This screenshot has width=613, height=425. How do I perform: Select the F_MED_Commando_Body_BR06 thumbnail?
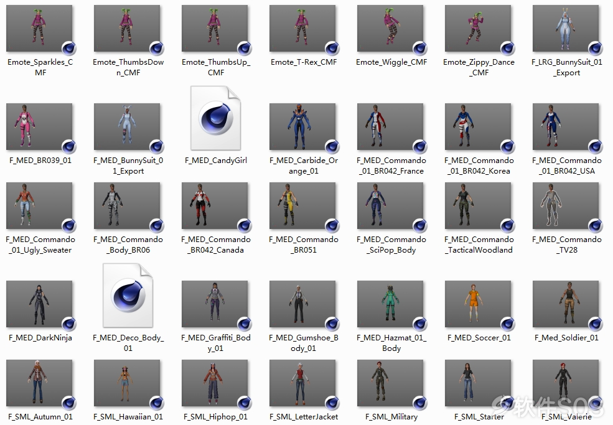coord(127,206)
